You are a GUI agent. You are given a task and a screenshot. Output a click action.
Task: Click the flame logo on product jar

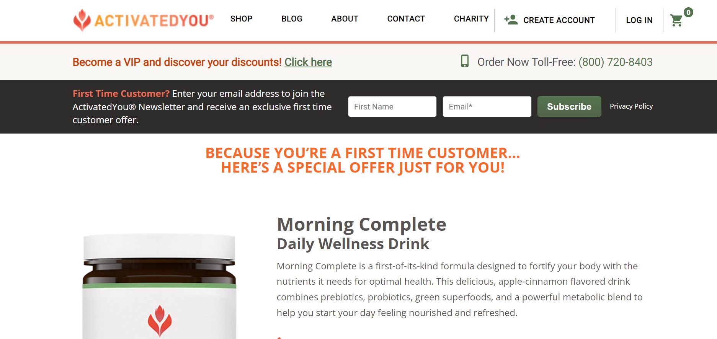[x=160, y=321]
